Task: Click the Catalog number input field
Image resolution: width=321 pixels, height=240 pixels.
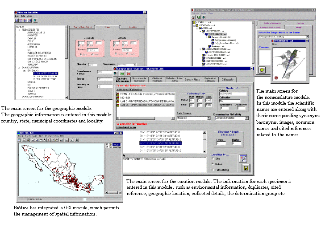Action: click(x=233, y=94)
